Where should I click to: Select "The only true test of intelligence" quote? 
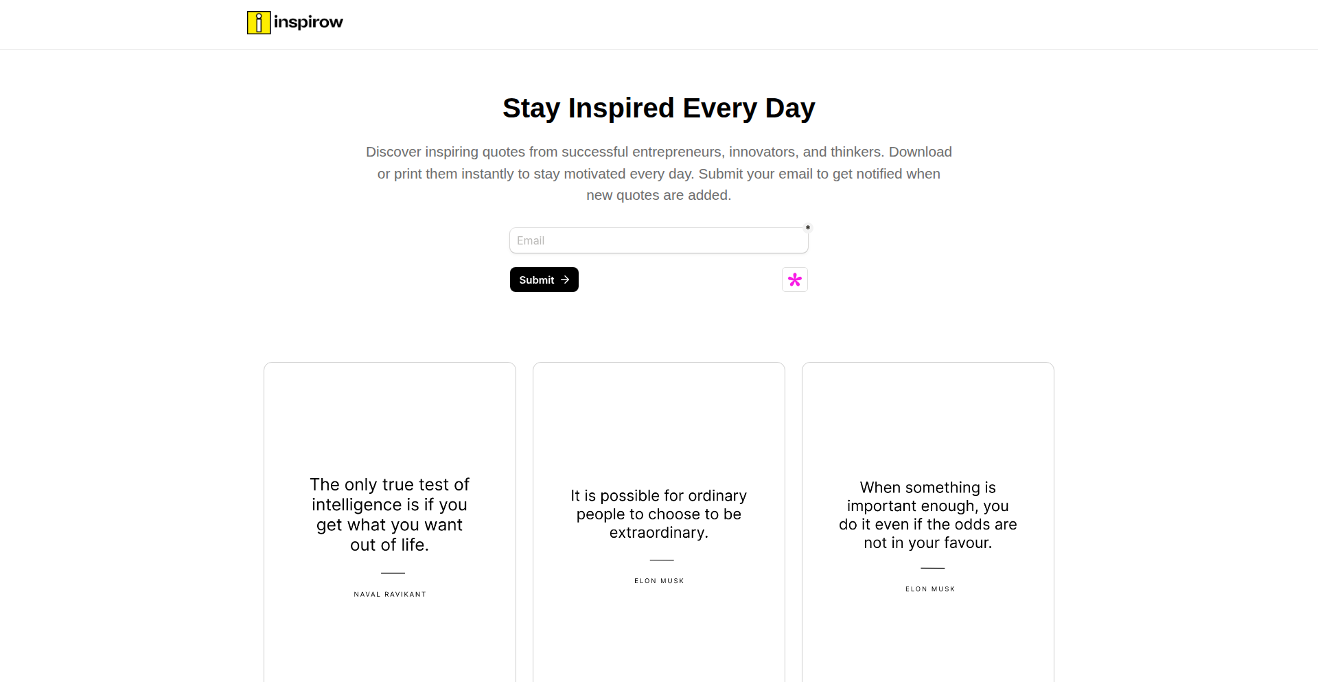[x=390, y=514]
